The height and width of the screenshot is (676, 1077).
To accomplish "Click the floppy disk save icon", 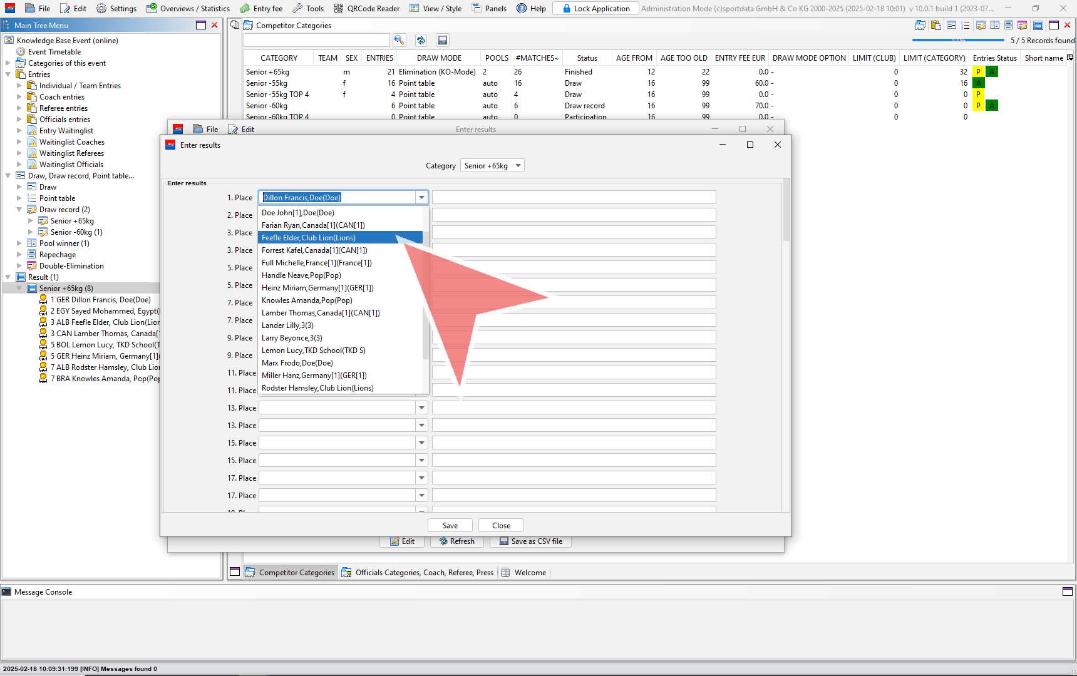I will 442,40.
